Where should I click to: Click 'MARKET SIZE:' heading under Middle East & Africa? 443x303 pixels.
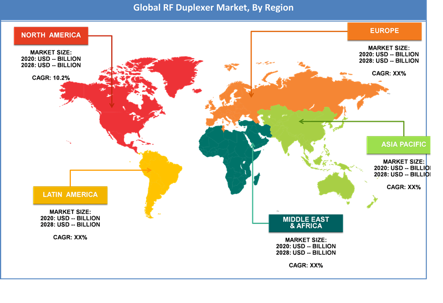(306, 240)
